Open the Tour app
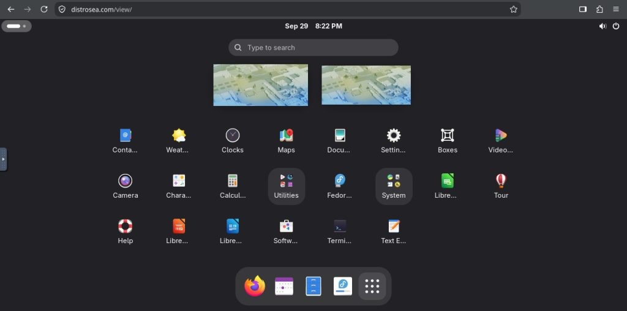Viewport: 627px width, 311px height. coord(501,186)
